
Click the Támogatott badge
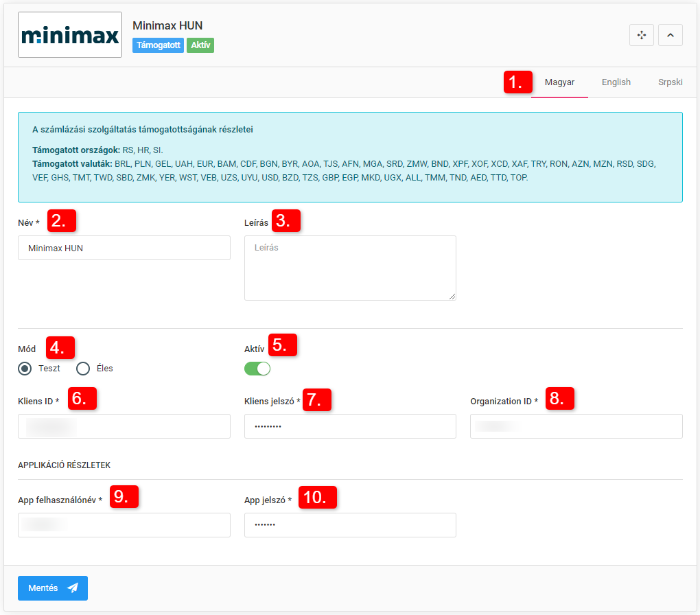158,45
